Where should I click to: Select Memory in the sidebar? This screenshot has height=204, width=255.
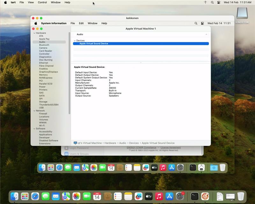[43, 75]
